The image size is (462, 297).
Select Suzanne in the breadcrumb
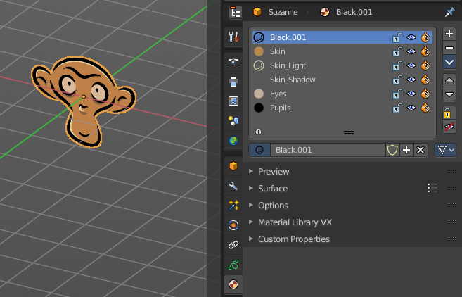pos(283,12)
